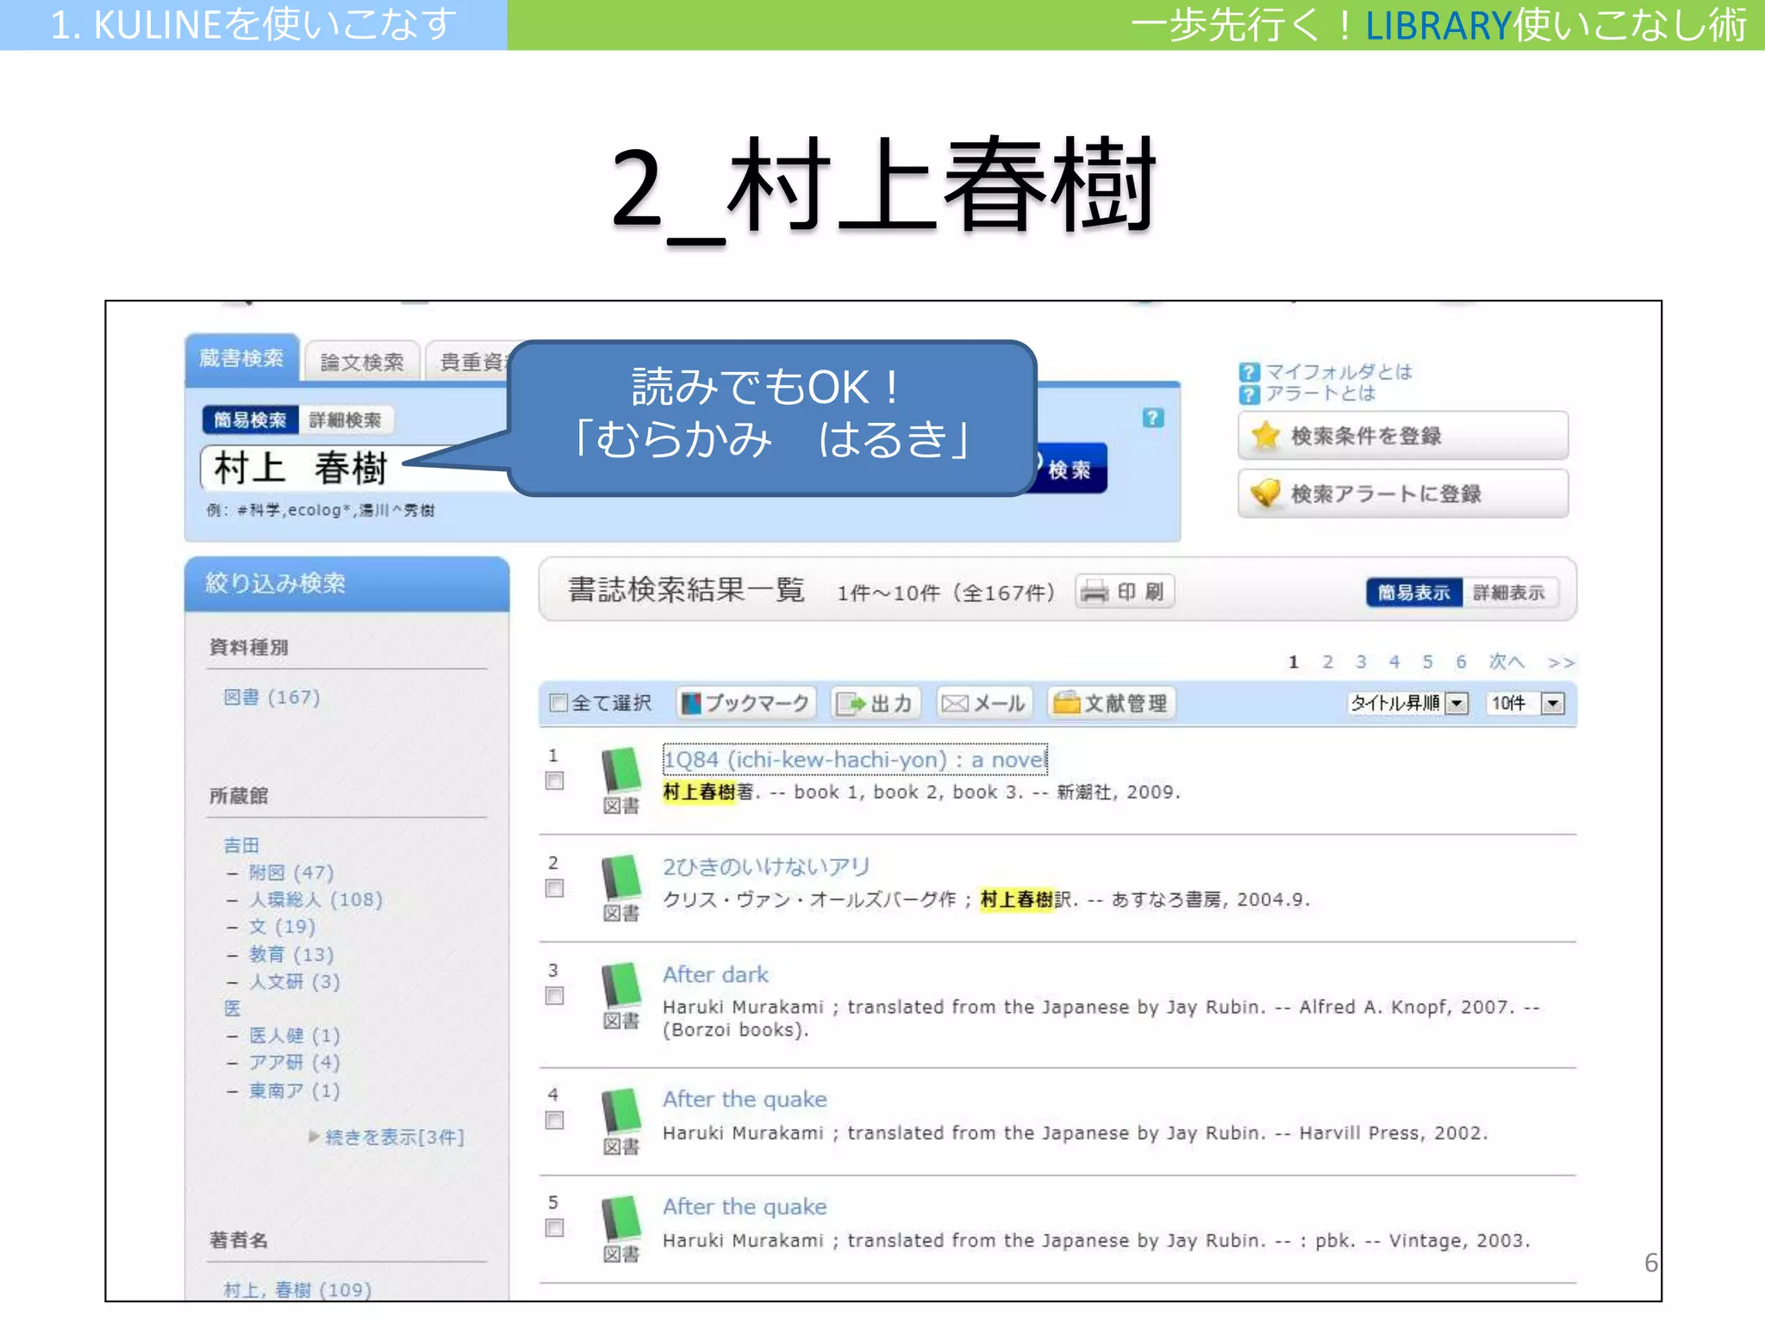Click the help icon in the search box panel
Image resolution: width=1765 pixels, height=1323 pixels.
click(1153, 418)
